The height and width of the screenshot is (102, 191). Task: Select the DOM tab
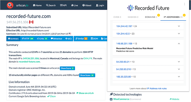[x=94, y=39]
